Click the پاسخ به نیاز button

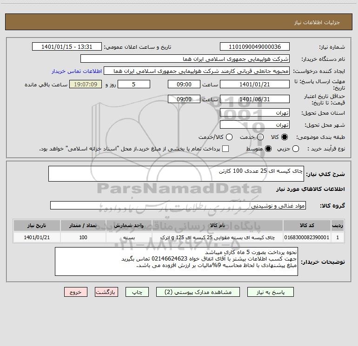coord(270,292)
